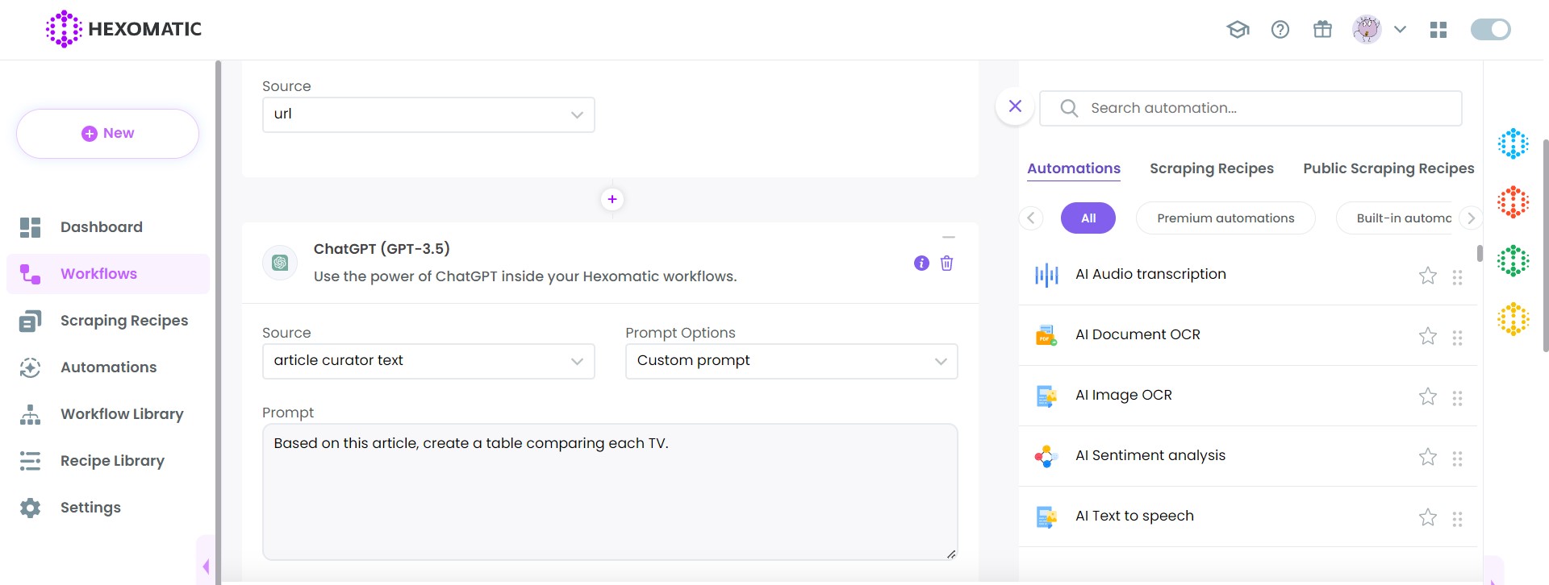Click the Settings gear icon
Viewport: 1549px width, 585px height.
click(x=30, y=508)
